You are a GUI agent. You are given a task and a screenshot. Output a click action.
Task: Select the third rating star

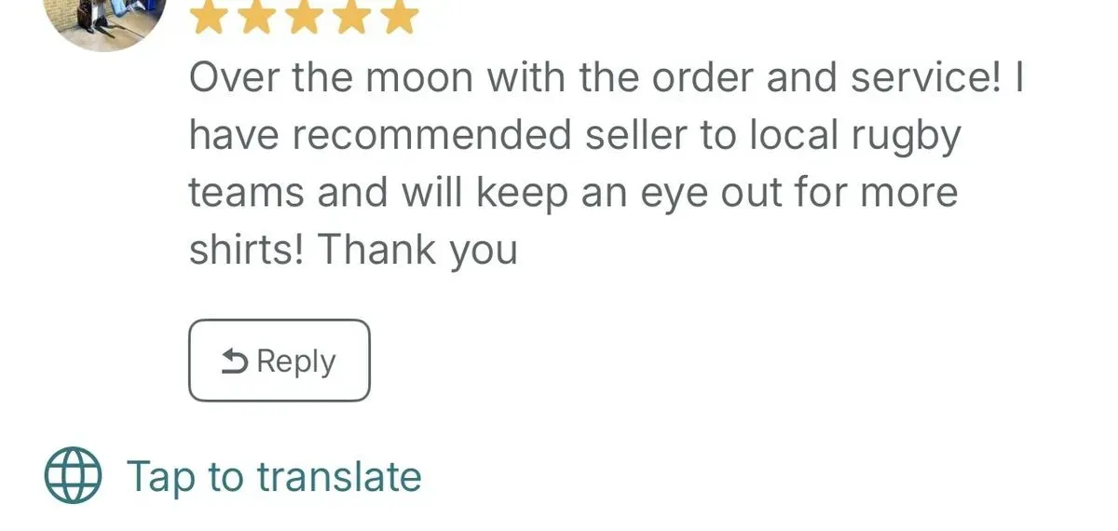pyautogui.click(x=304, y=17)
